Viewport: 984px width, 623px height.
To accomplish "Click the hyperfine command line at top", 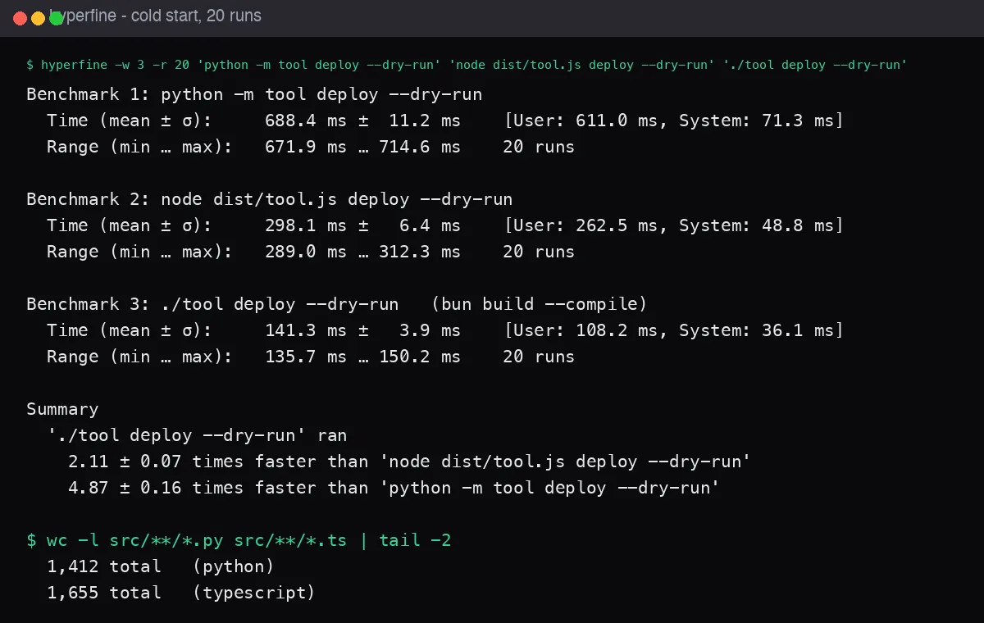I will pyautogui.click(x=467, y=65).
